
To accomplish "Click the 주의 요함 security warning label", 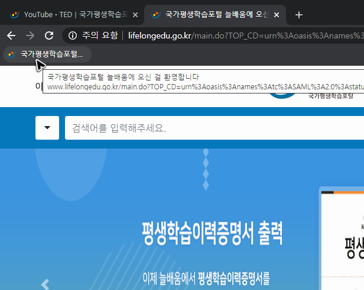I will [x=100, y=36].
